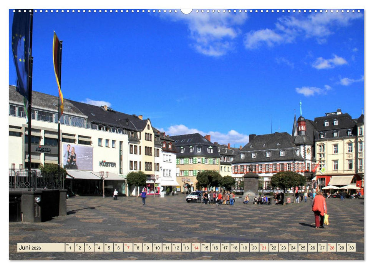373x269 pixels.
Task: Click the woman in the red jacket
Action: tap(319, 209)
